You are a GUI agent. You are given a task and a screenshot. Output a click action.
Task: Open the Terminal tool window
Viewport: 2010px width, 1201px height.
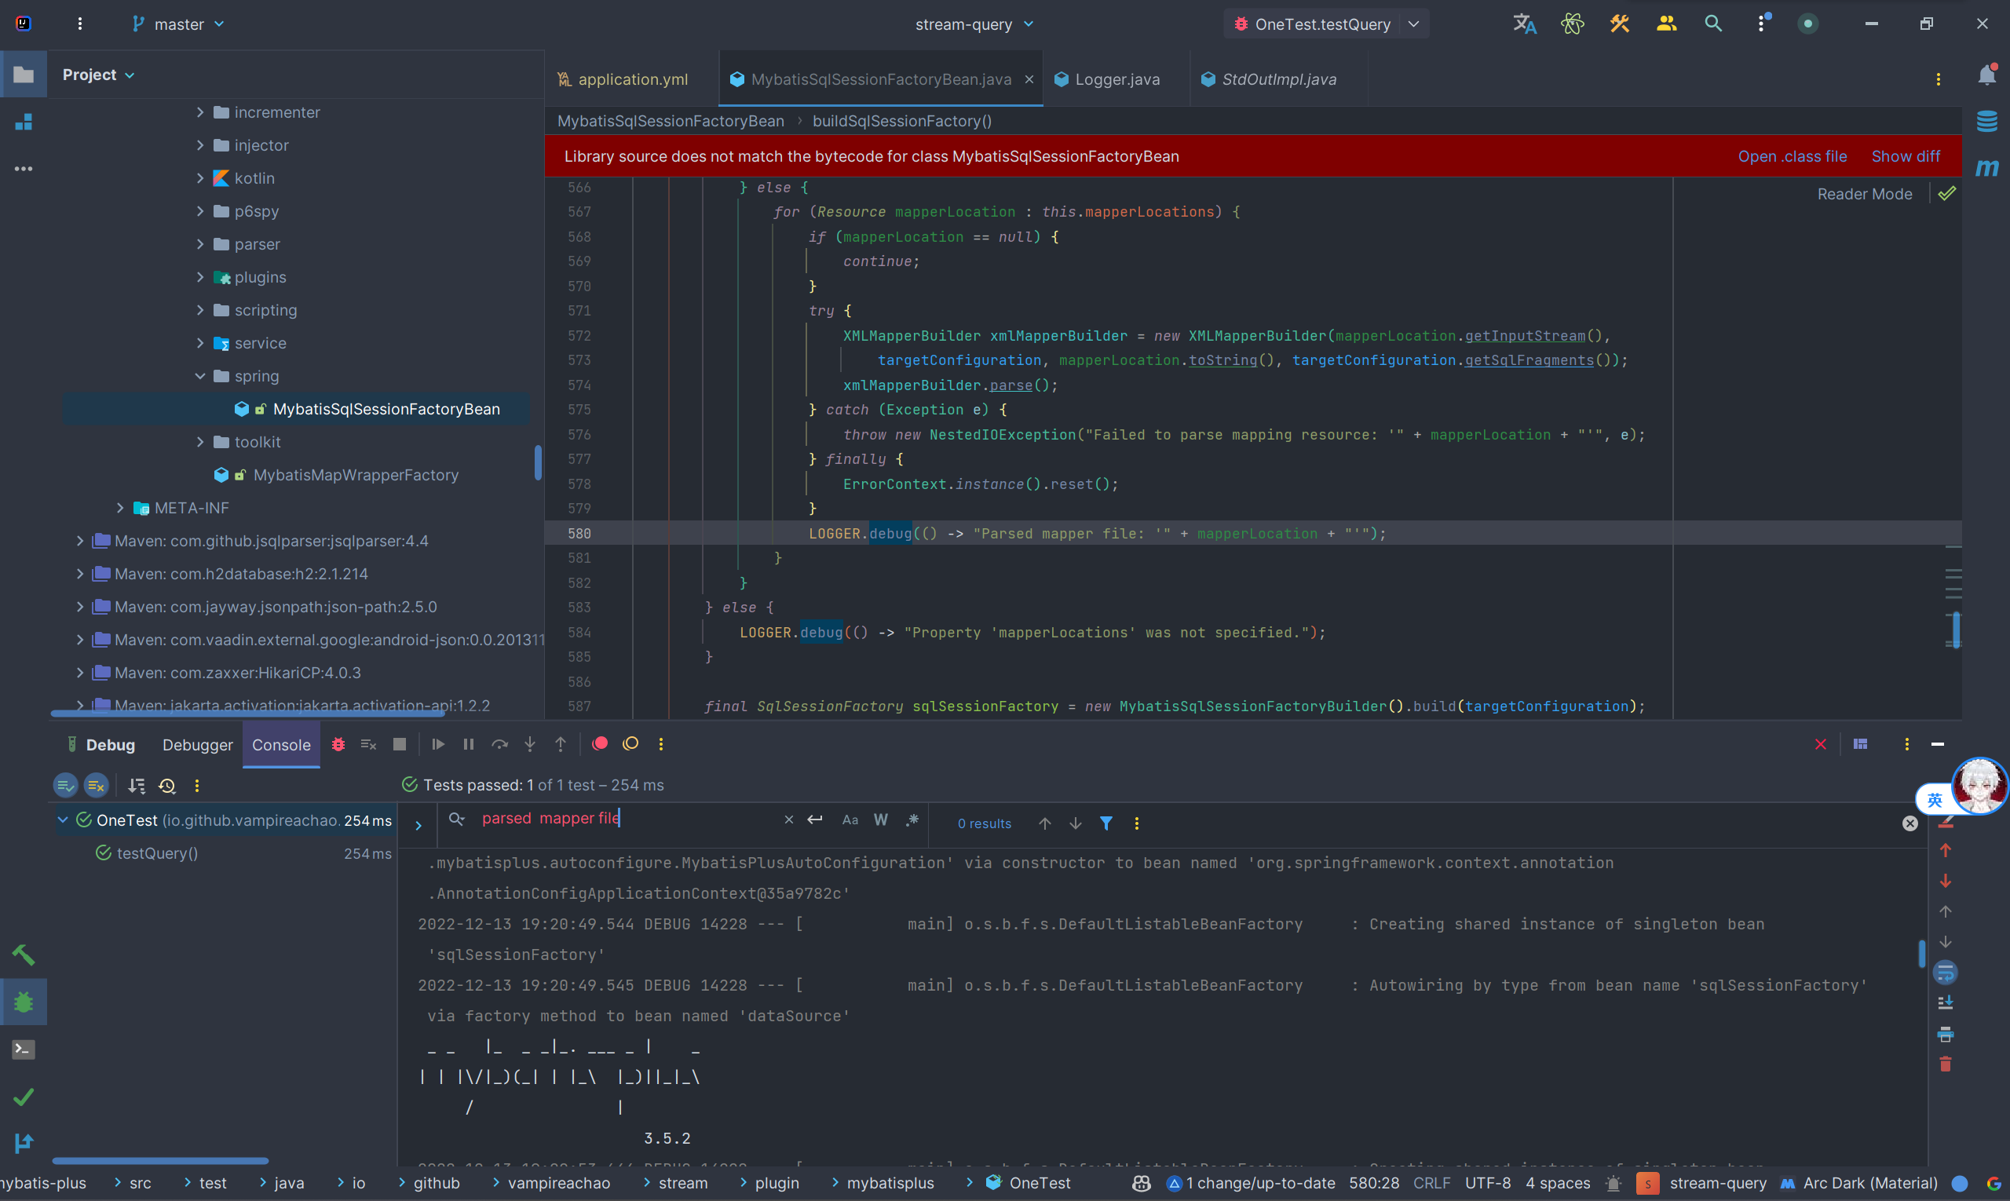click(24, 1049)
